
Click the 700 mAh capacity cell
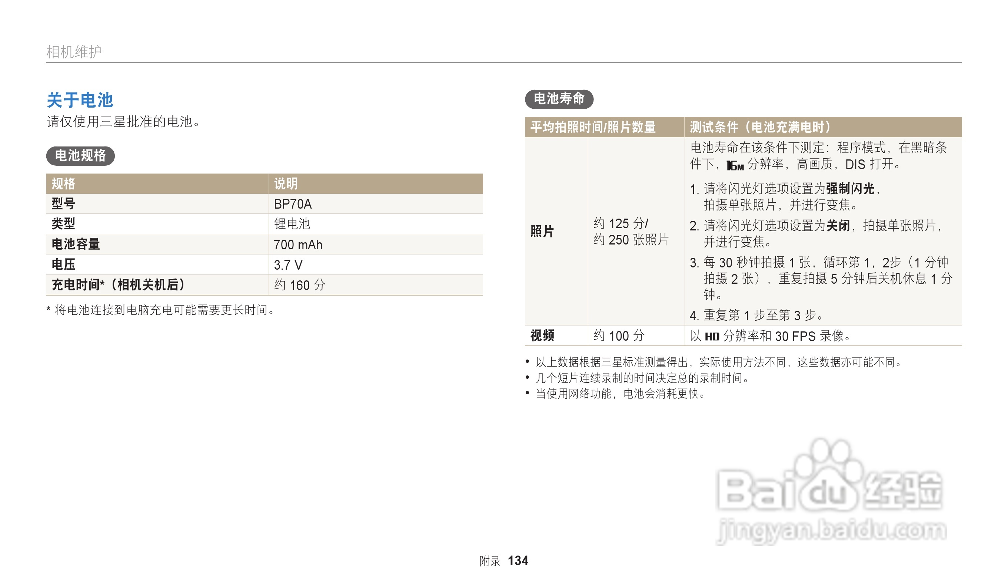[297, 244]
